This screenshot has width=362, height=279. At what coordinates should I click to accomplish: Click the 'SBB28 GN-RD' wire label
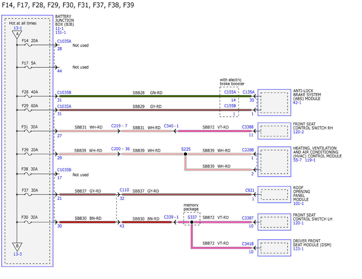(148, 93)
